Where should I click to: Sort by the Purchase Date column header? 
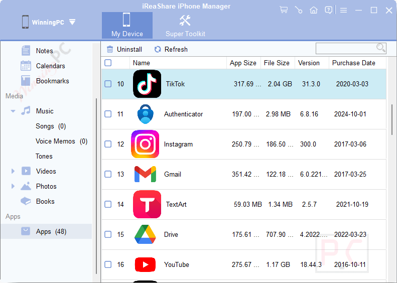pos(357,63)
